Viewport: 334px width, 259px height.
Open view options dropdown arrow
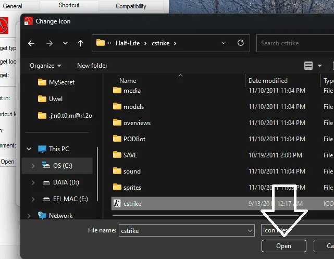319,66
